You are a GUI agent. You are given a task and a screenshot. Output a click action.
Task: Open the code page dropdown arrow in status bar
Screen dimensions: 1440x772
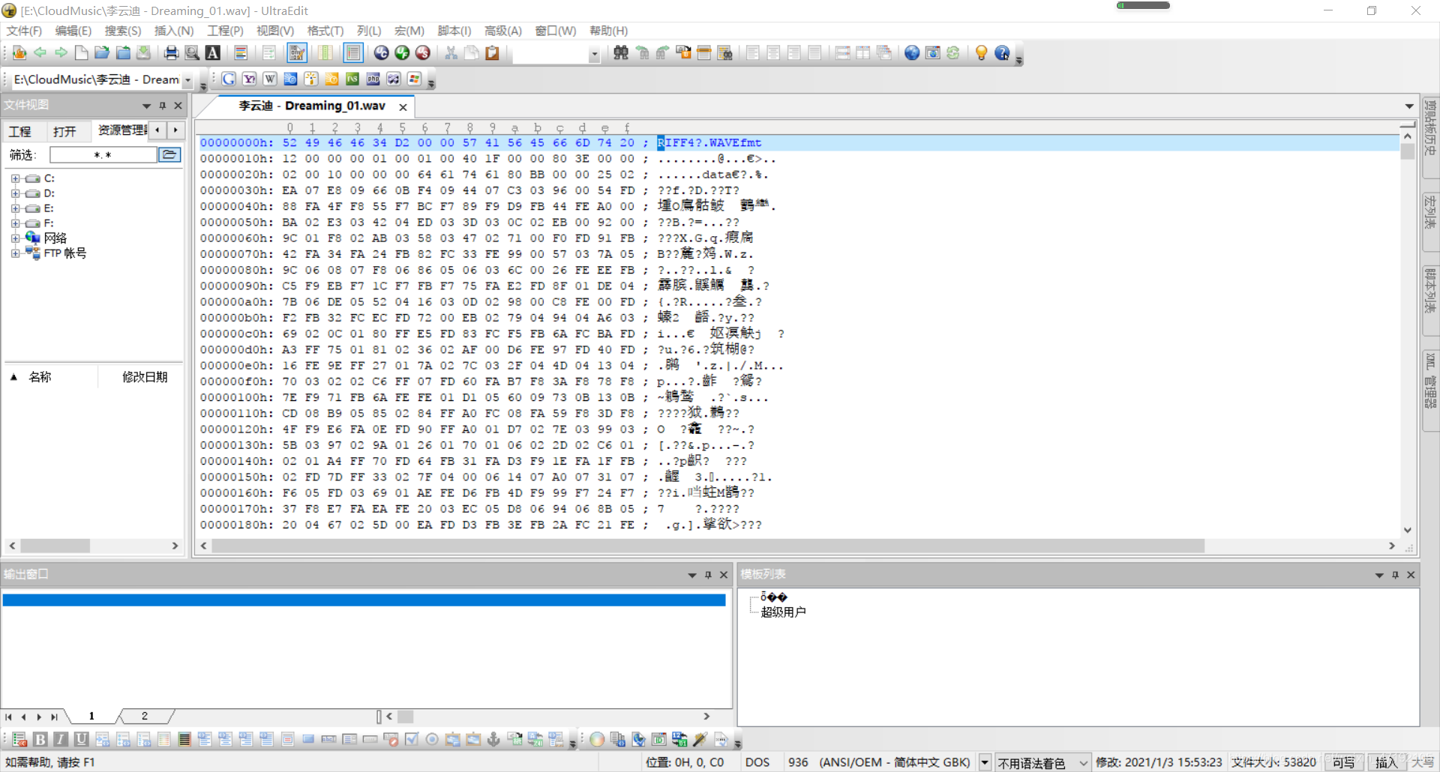tap(985, 762)
